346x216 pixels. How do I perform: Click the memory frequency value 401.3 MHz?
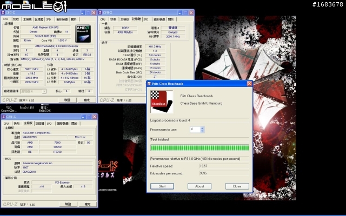pos(155,46)
